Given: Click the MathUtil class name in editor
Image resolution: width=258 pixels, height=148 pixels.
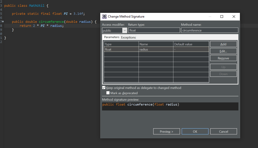Looking at the screenshot, I should point(37,6).
